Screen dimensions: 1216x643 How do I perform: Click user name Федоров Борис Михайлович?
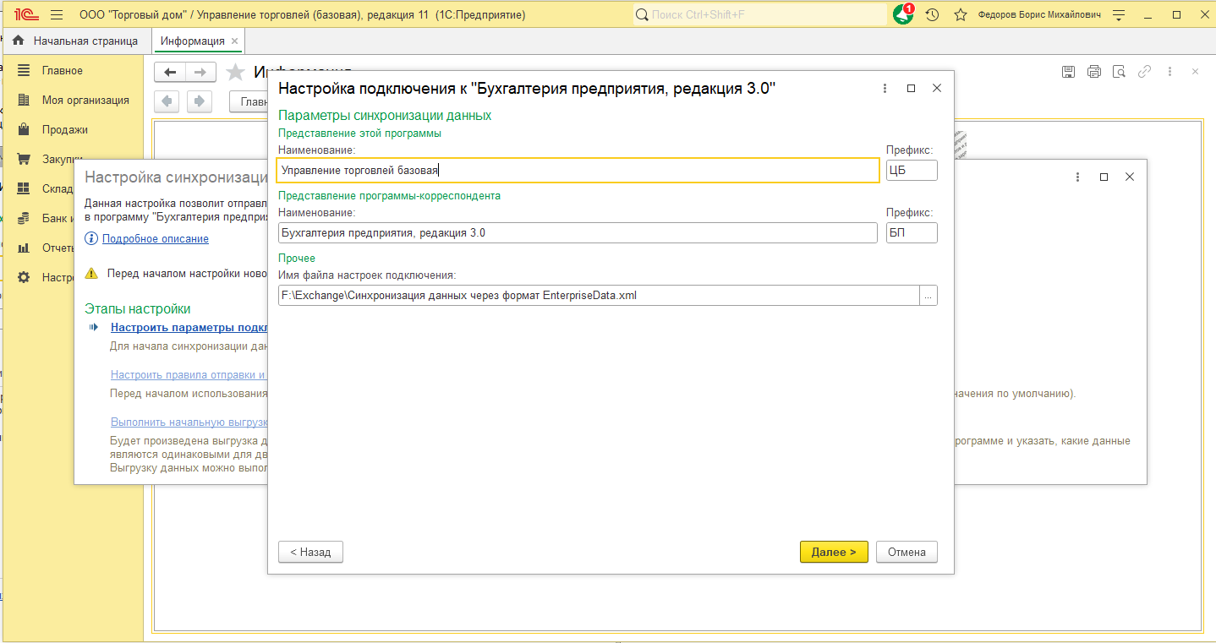(1039, 15)
